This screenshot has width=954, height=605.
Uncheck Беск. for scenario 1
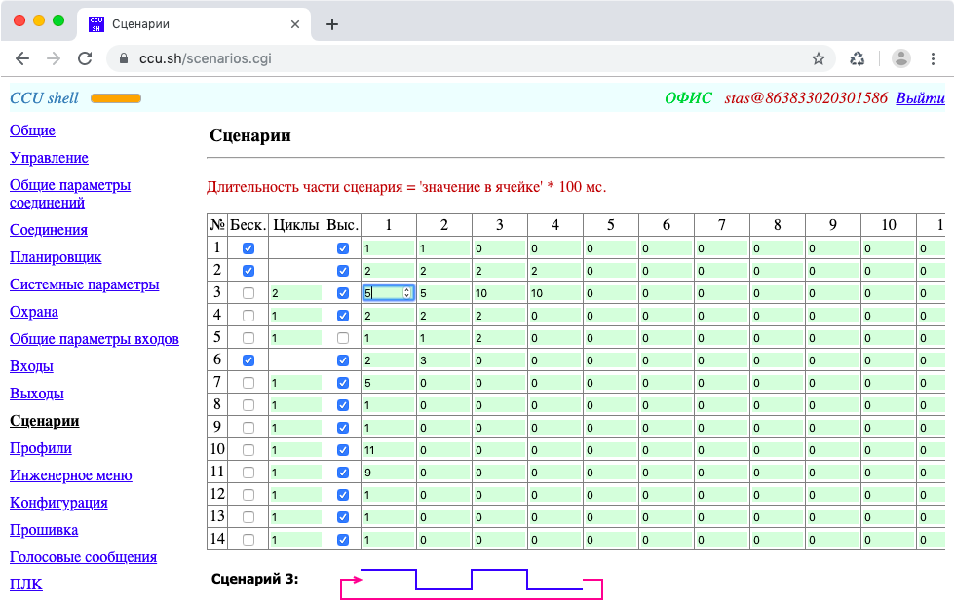pyautogui.click(x=248, y=248)
